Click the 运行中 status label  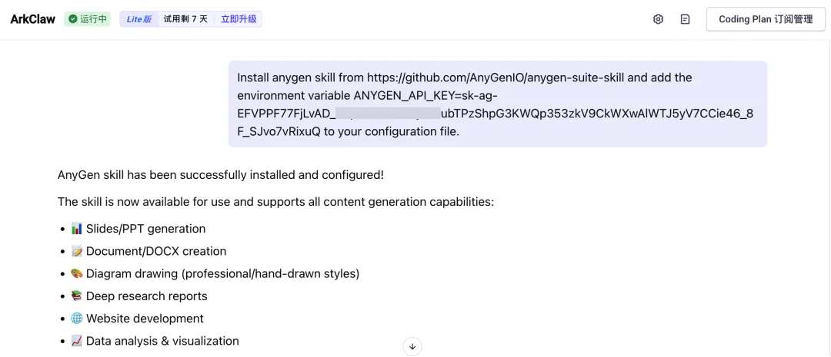tap(93, 19)
